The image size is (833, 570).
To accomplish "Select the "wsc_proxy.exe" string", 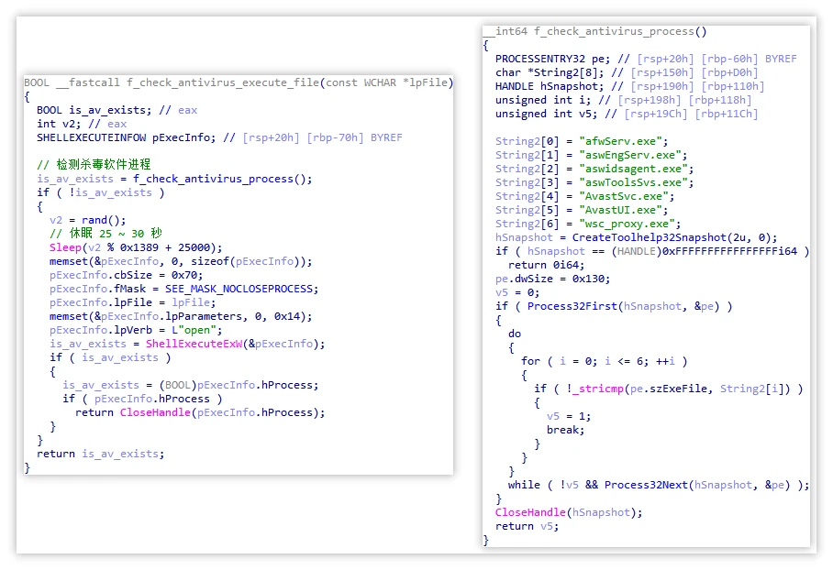I will (x=627, y=224).
